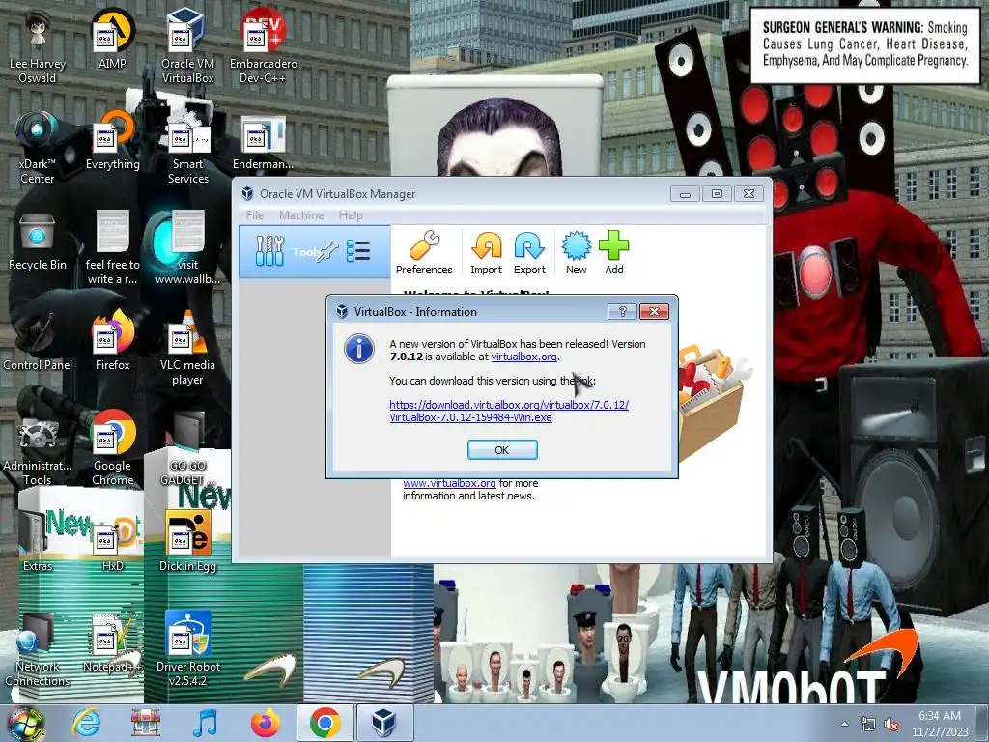Show hidden system tray icons arrow
Image resolution: width=989 pixels, height=742 pixels.
(844, 724)
